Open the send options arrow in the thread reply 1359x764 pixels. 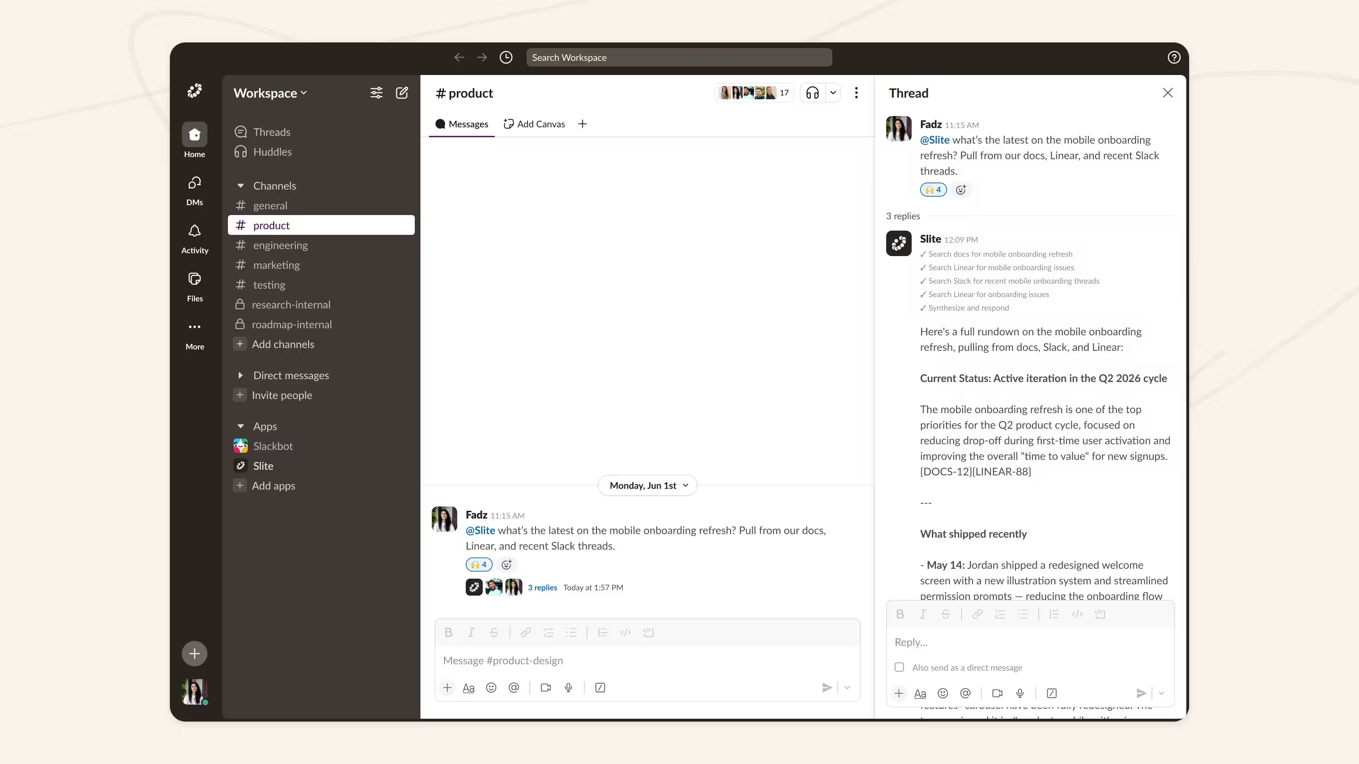pyautogui.click(x=1161, y=693)
